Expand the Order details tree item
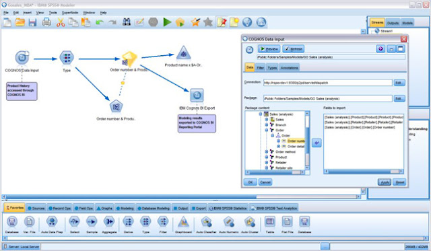 pos(278,147)
